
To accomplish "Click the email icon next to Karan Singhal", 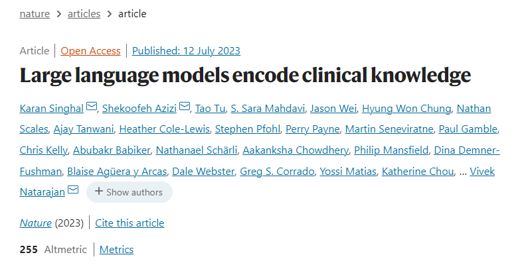I will pyautogui.click(x=92, y=107).
